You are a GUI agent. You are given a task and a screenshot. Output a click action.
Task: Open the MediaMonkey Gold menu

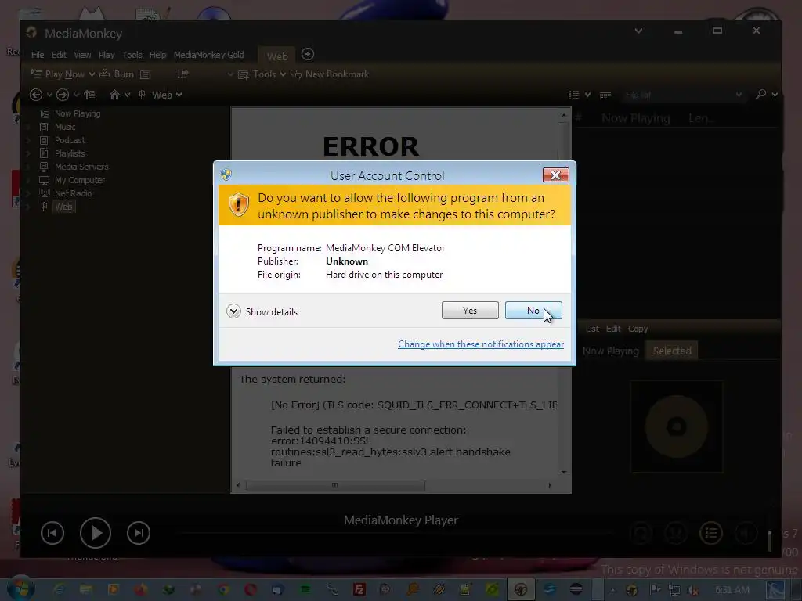pos(208,55)
